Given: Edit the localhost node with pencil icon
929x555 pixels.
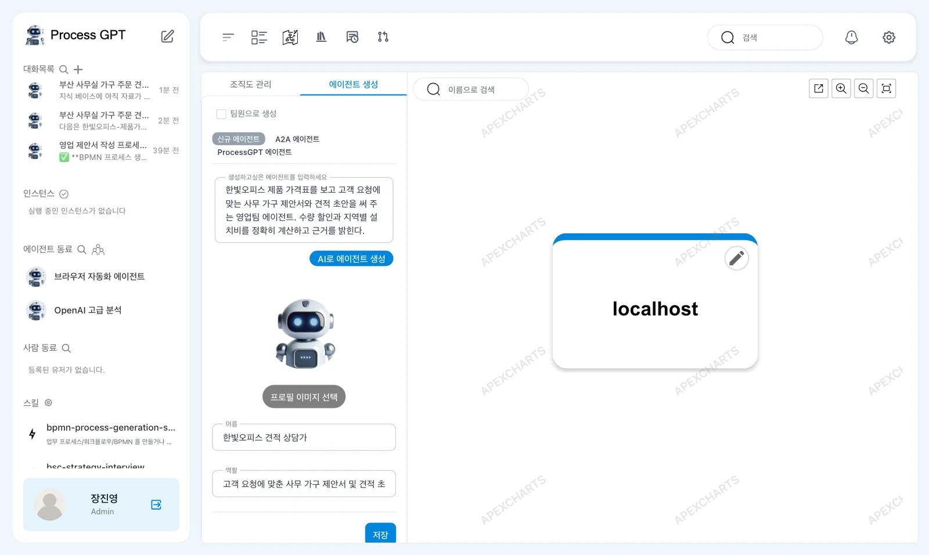Looking at the screenshot, I should click(737, 258).
